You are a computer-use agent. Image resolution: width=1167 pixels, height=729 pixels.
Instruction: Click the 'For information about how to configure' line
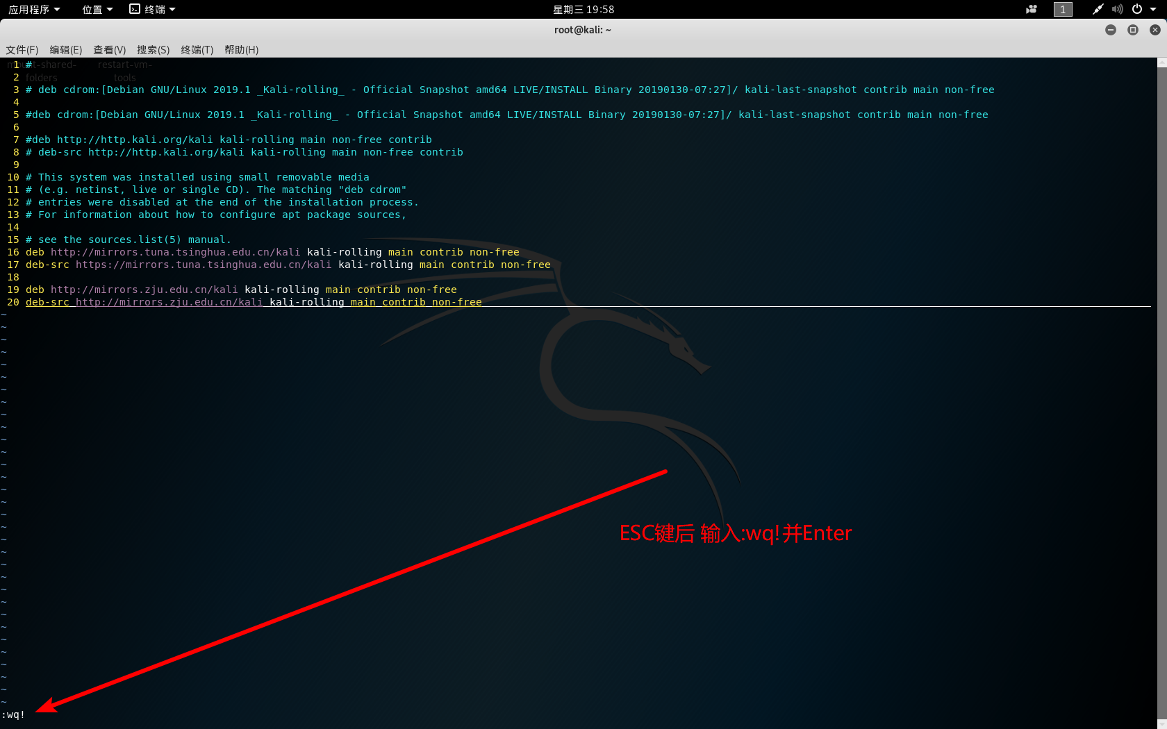tap(216, 215)
